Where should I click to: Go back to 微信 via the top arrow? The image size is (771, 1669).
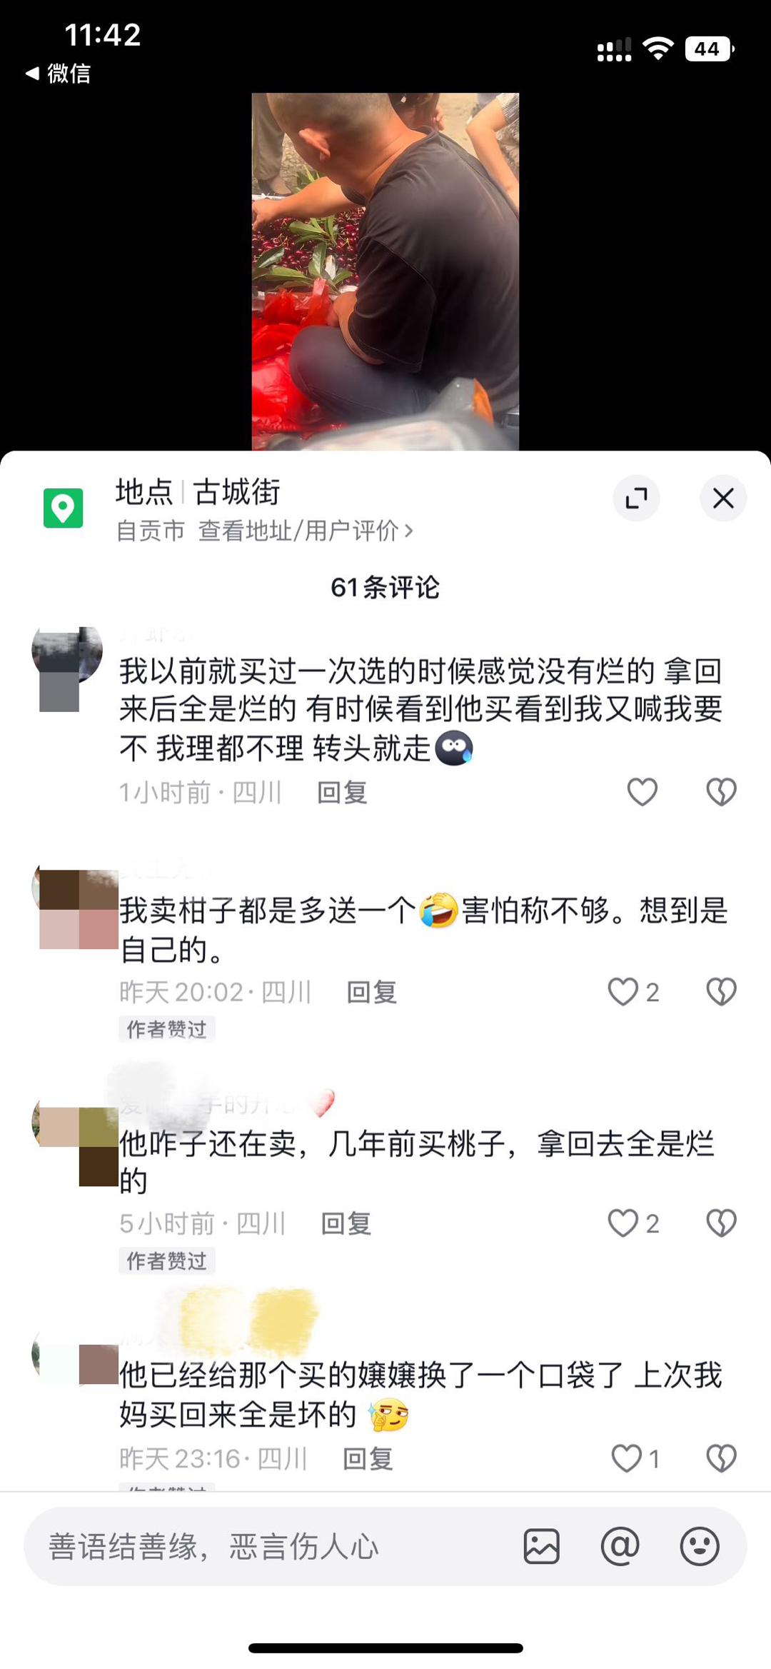(58, 73)
